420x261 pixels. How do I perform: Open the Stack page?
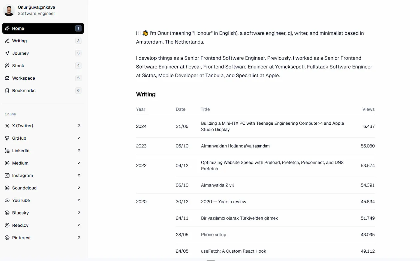18,66
